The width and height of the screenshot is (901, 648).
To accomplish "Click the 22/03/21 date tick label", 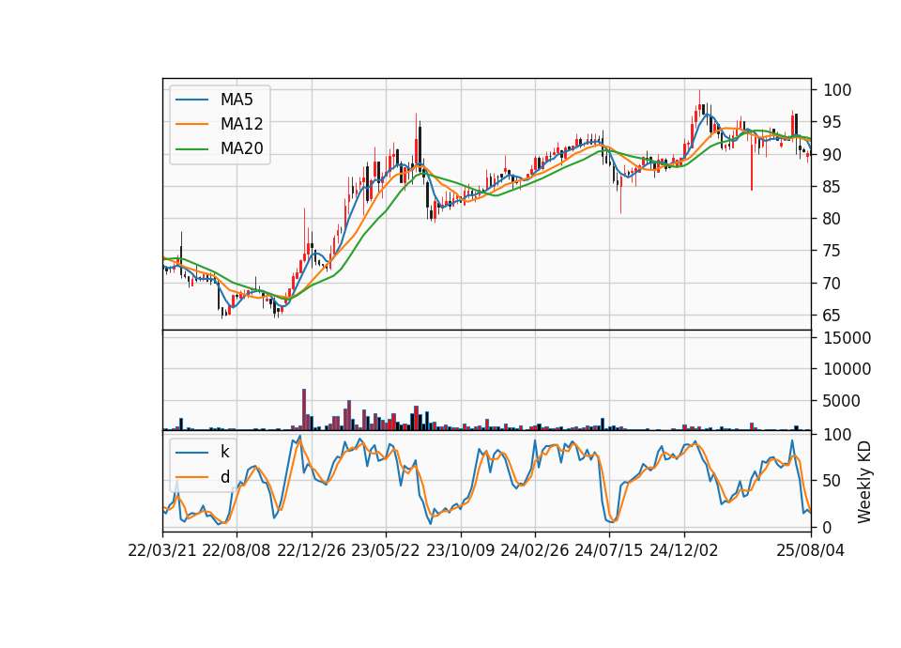I will [x=162, y=550].
